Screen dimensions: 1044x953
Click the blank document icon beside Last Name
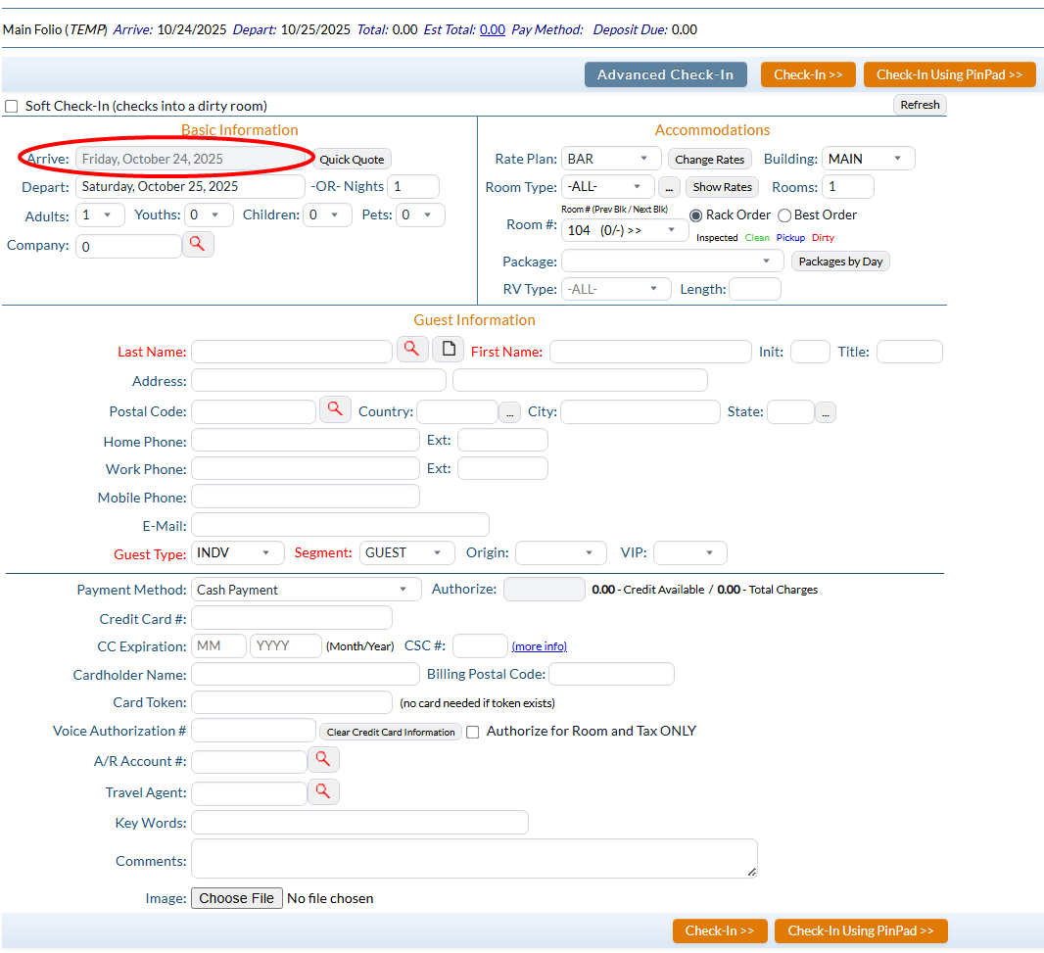click(x=448, y=349)
